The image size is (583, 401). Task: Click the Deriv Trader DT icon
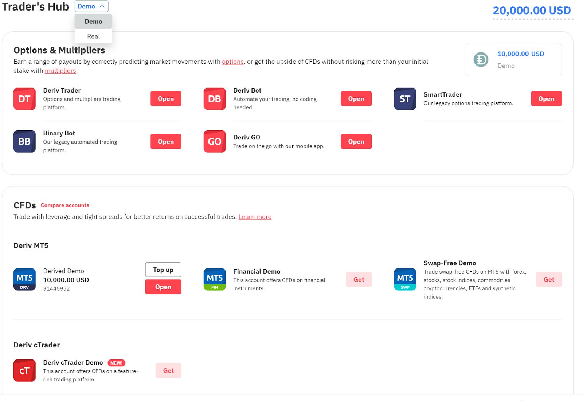(x=24, y=99)
